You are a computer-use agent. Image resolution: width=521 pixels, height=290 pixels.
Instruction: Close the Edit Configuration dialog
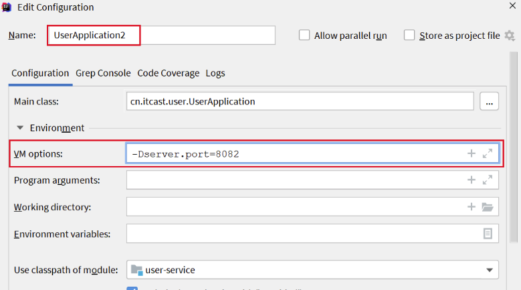(x=512, y=5)
